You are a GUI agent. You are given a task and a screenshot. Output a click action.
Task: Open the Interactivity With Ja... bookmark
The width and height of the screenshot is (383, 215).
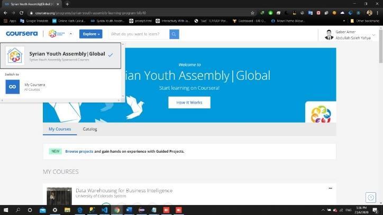pos(172,21)
